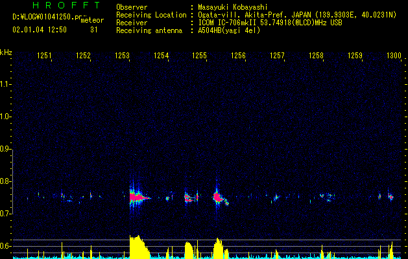Click the kHz axis unit label
This screenshot has height=259, width=408.
point(6,52)
